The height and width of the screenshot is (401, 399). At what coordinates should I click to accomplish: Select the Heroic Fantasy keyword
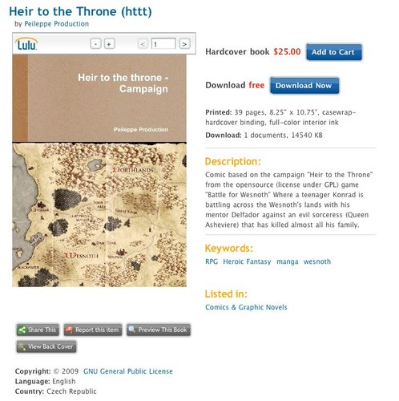tap(247, 261)
